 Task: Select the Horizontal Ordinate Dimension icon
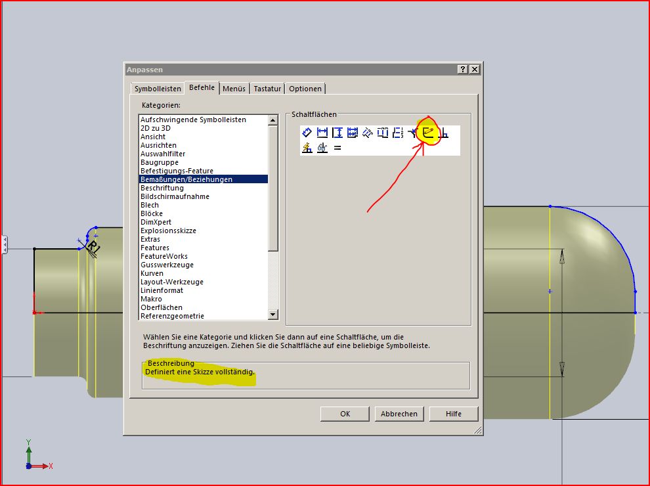click(x=383, y=133)
